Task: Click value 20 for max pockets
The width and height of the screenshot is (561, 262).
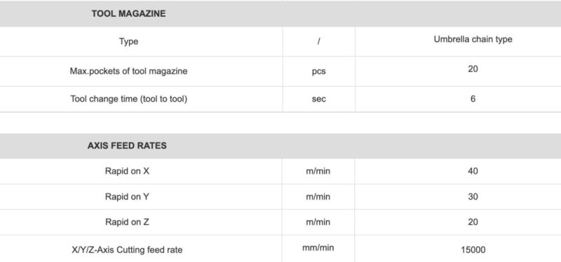Action: pos(473,69)
